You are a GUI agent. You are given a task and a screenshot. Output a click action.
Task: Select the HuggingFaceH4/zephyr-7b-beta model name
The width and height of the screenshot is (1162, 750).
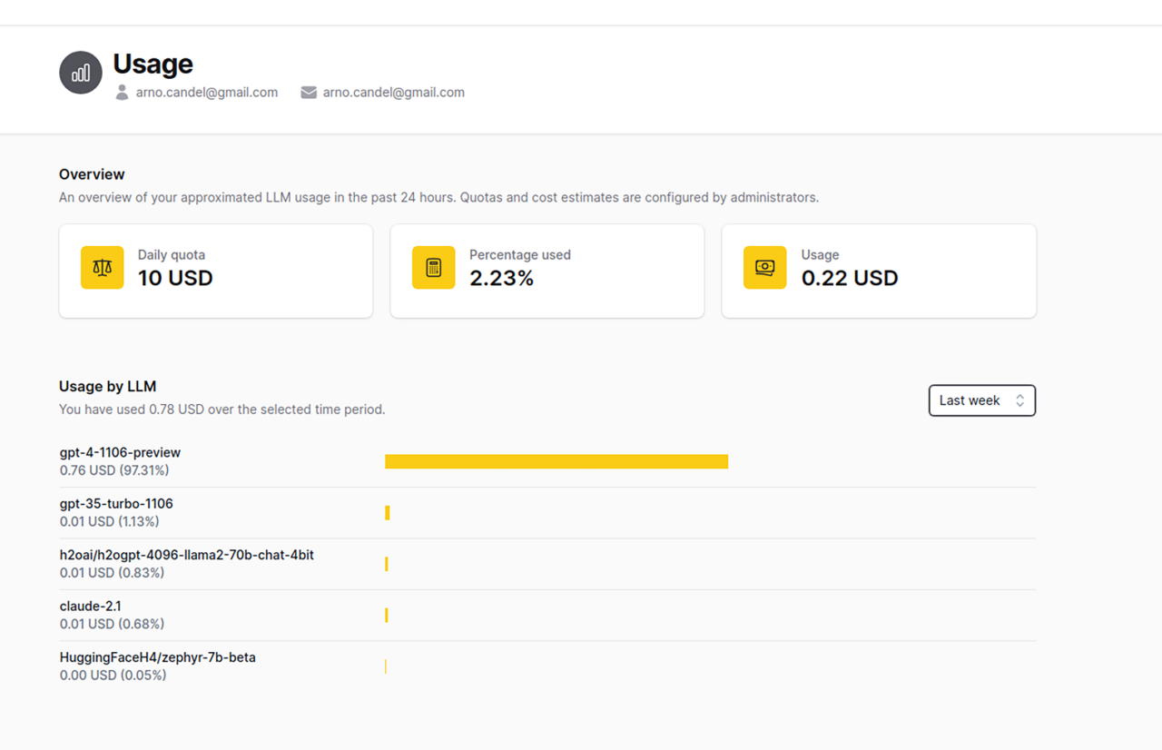click(158, 657)
